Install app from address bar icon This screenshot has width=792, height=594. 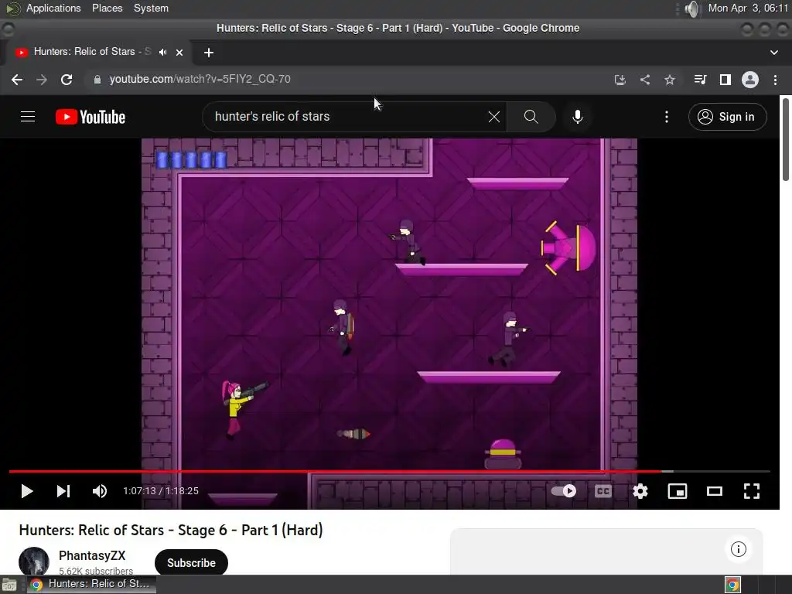pos(620,80)
